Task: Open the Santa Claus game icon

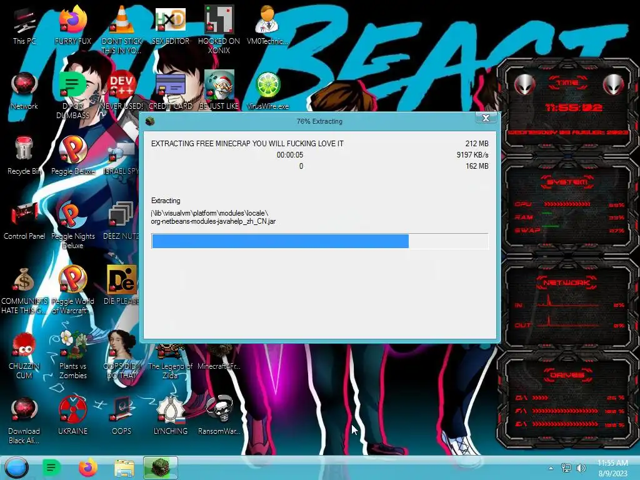Action: pyautogui.click(x=219, y=91)
